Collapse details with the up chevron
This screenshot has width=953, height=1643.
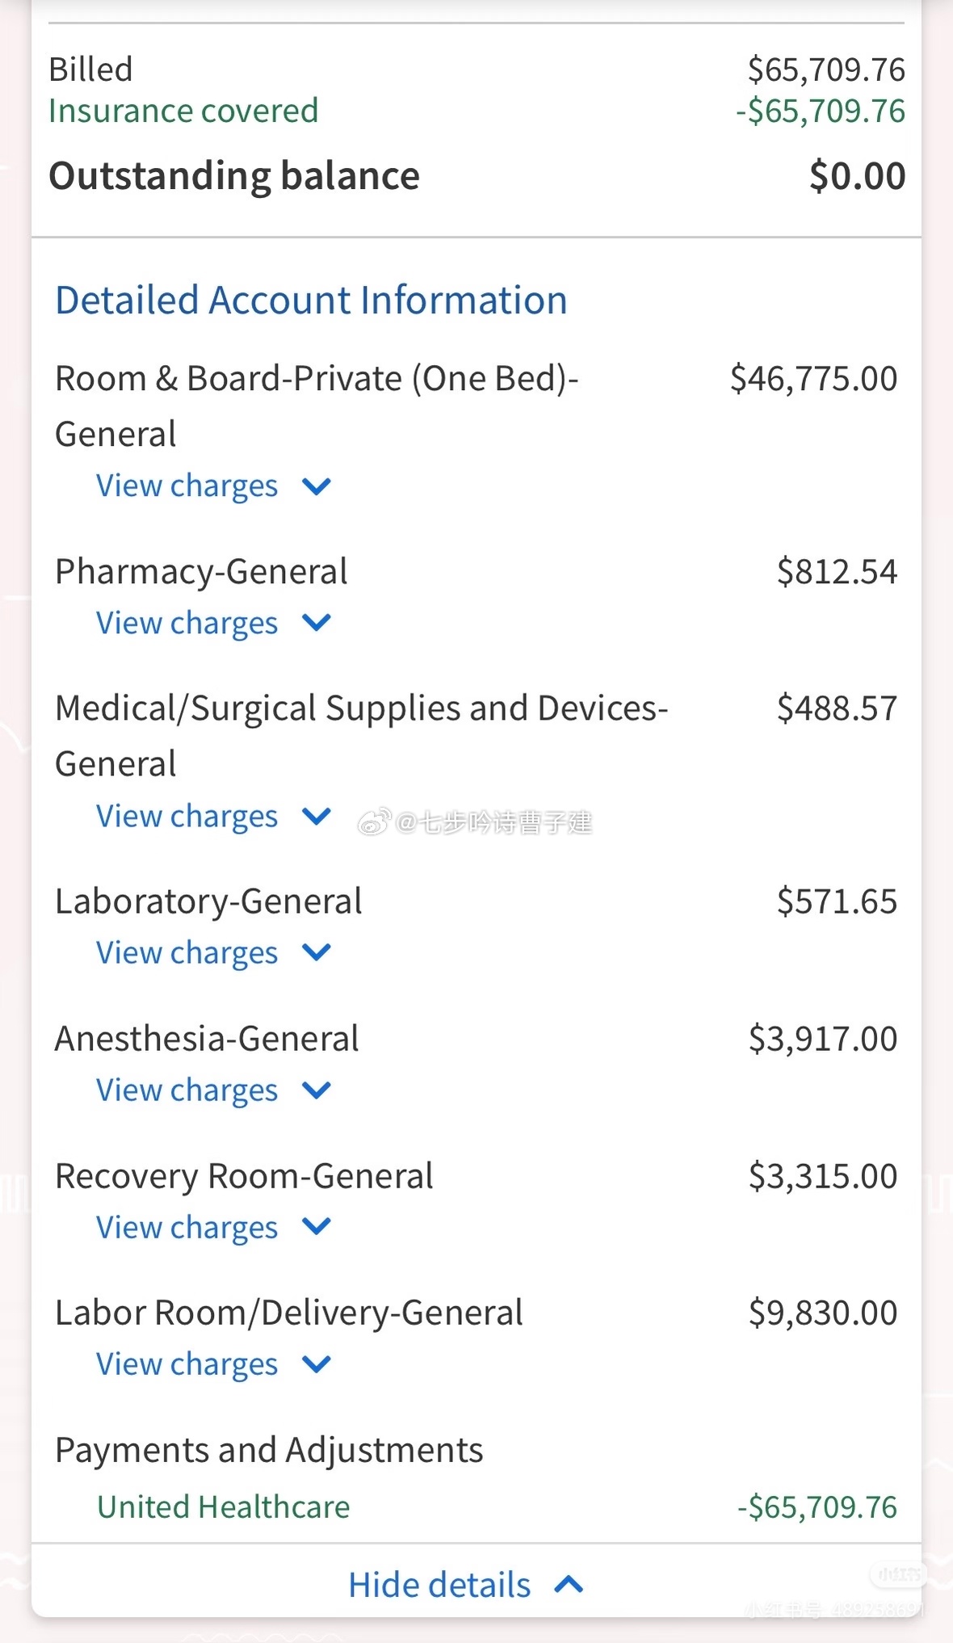click(569, 1584)
